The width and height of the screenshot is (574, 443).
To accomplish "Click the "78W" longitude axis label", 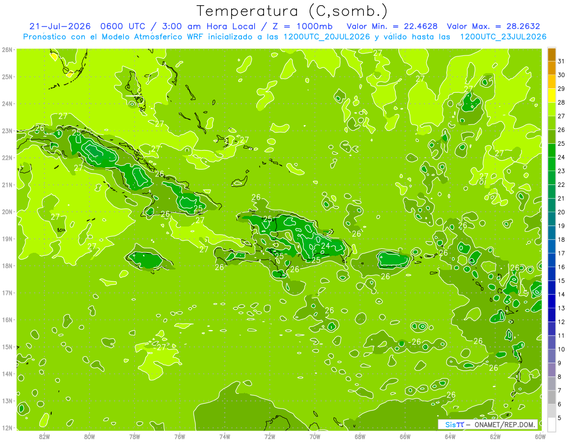I will coord(134,436).
